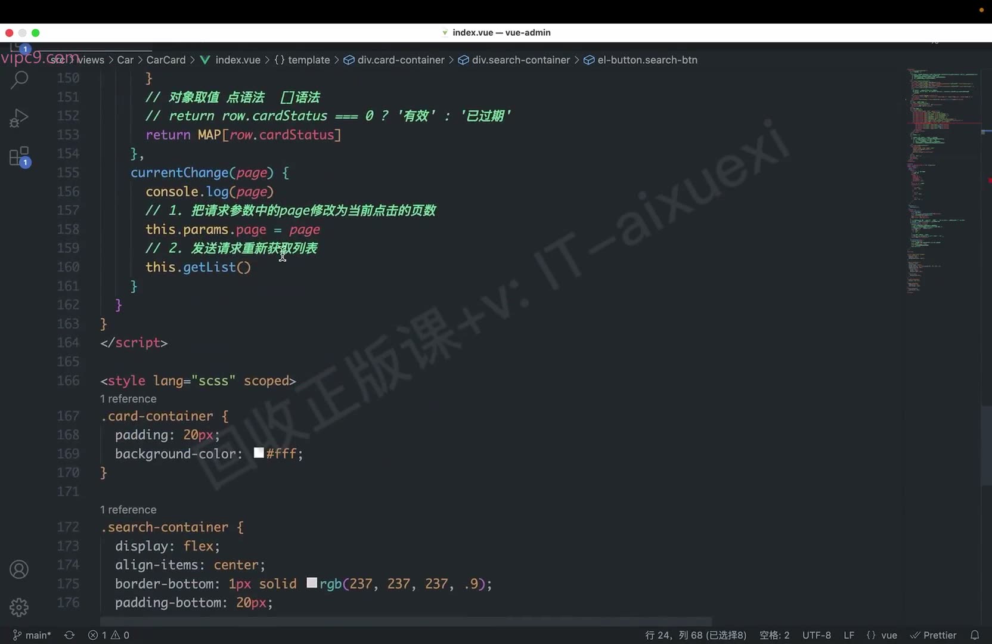Open div.search-container breadcrumb item

(x=514, y=60)
